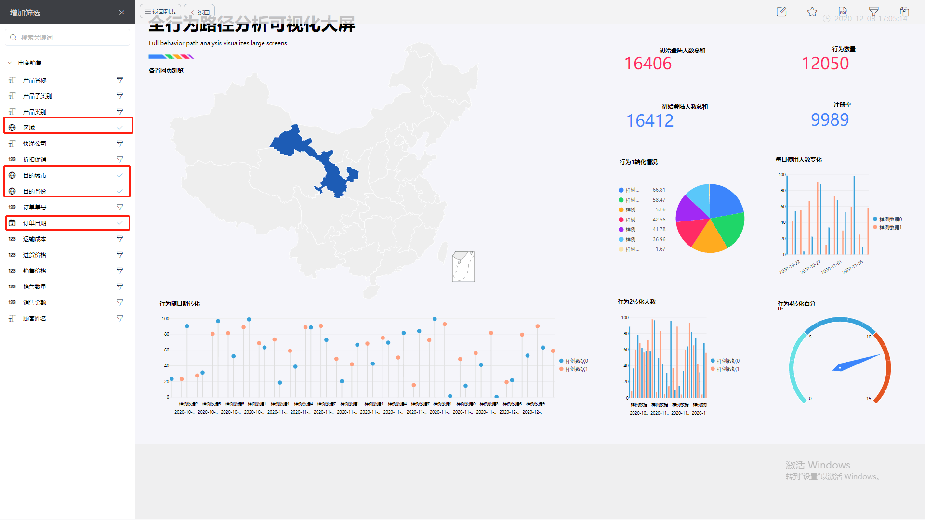Select the 顾客姓名 field row

[67, 318]
